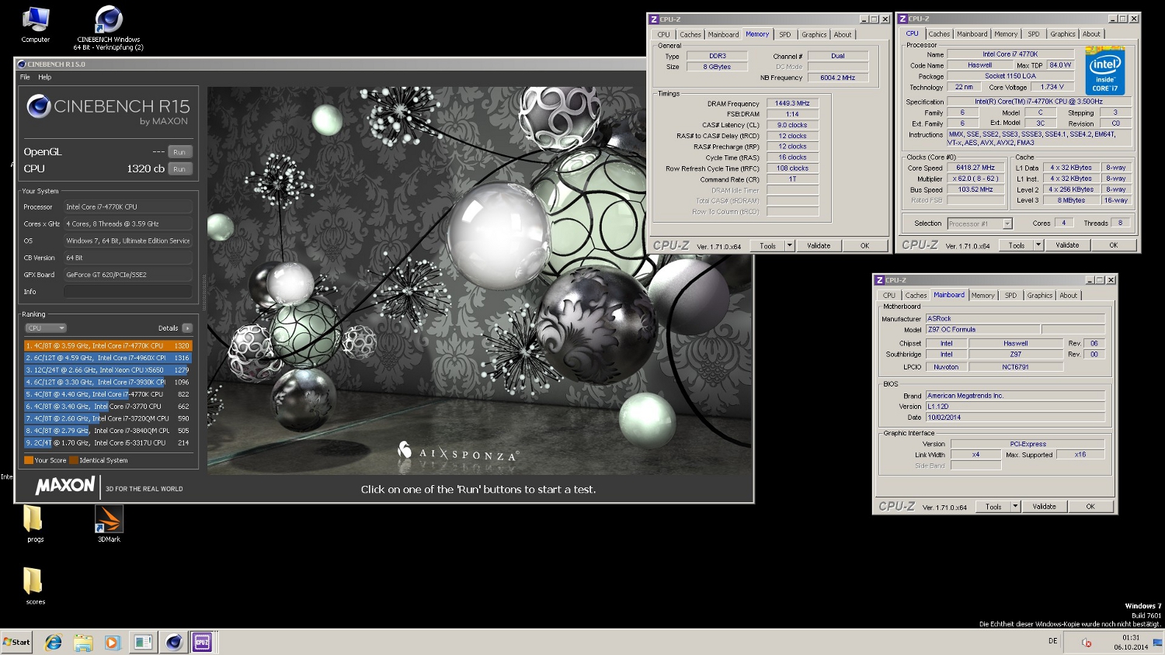Screen dimensions: 1165x655
Task: Launch Internet Explorer from the taskbar
Action: click(x=53, y=642)
